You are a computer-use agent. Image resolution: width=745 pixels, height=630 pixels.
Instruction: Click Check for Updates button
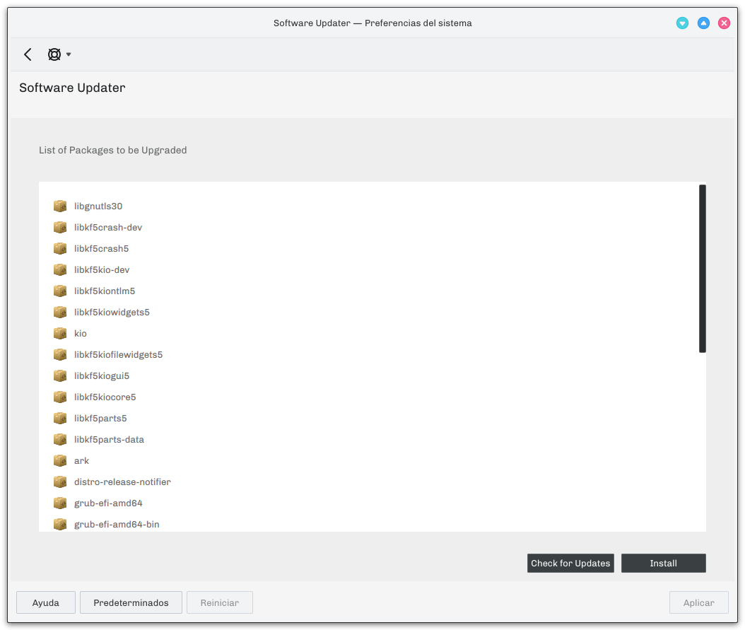(570, 563)
